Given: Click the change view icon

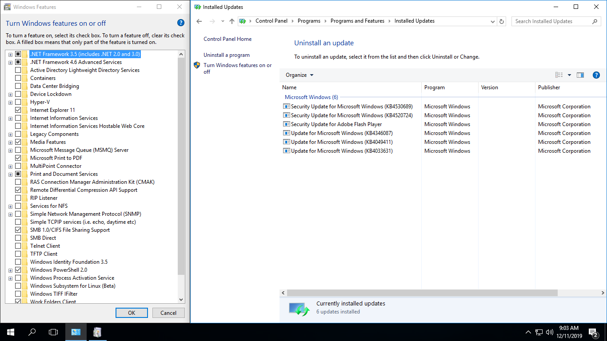Looking at the screenshot, I should click(559, 75).
